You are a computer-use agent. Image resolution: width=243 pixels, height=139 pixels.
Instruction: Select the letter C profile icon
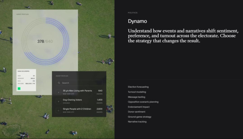click(x=58, y=110)
